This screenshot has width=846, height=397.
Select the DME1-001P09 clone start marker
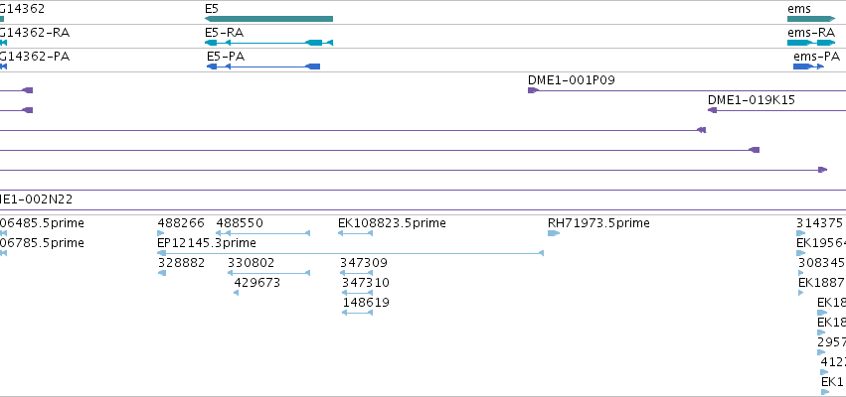pyautogui.click(x=533, y=90)
